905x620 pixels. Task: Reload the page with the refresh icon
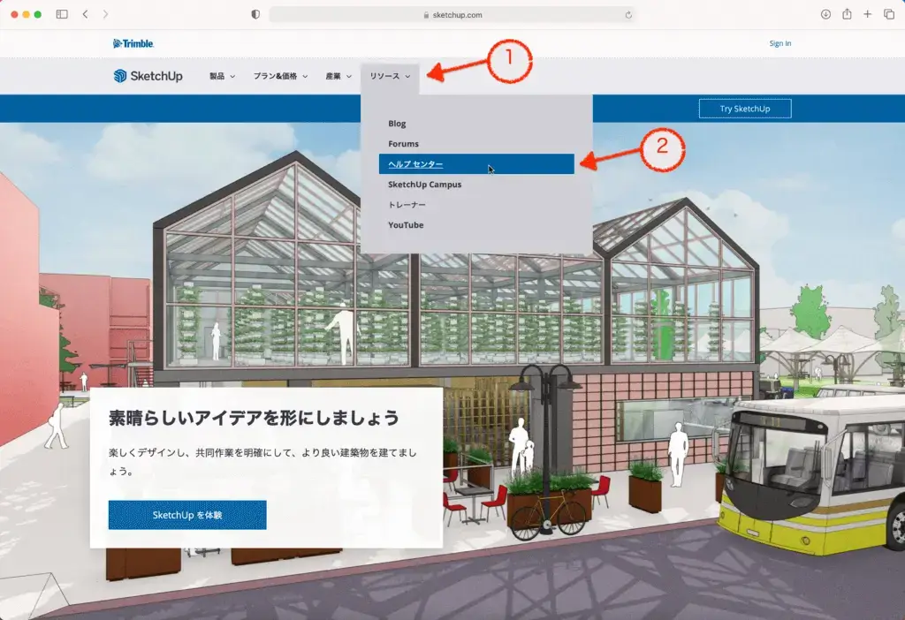pos(628,15)
